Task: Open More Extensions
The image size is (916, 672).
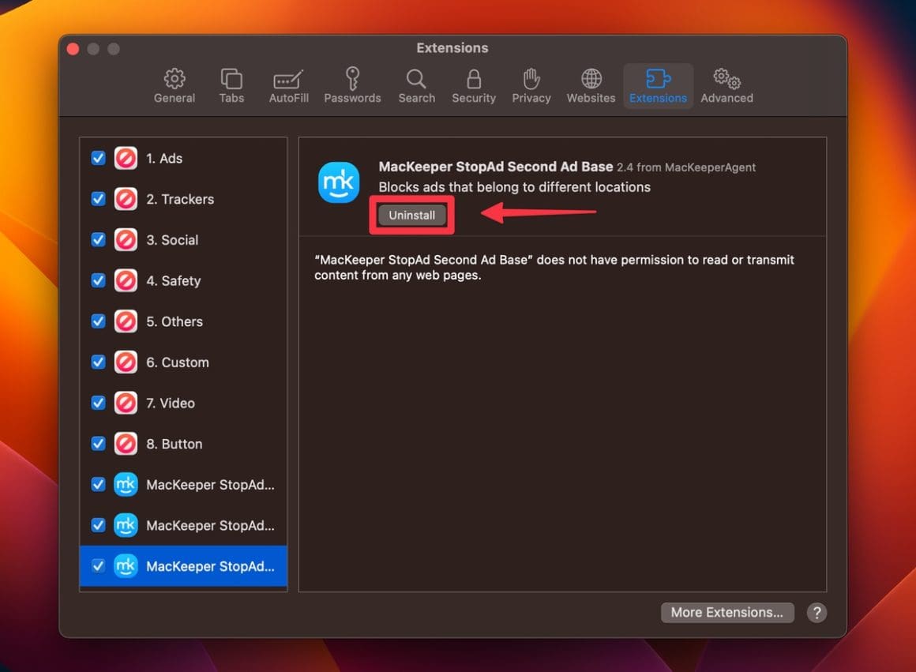Action: click(726, 612)
